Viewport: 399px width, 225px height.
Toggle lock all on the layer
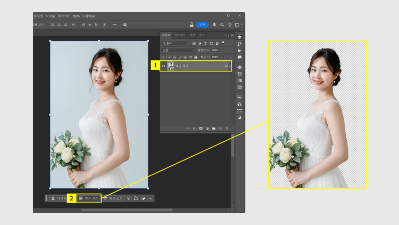click(x=196, y=57)
